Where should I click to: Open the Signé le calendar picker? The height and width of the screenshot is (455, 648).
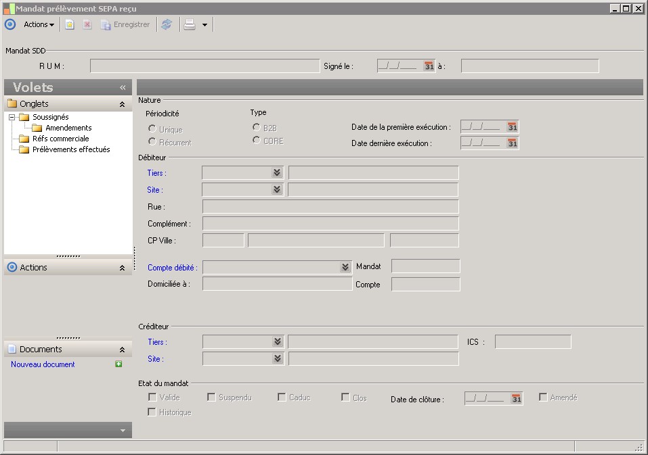pyautogui.click(x=429, y=66)
